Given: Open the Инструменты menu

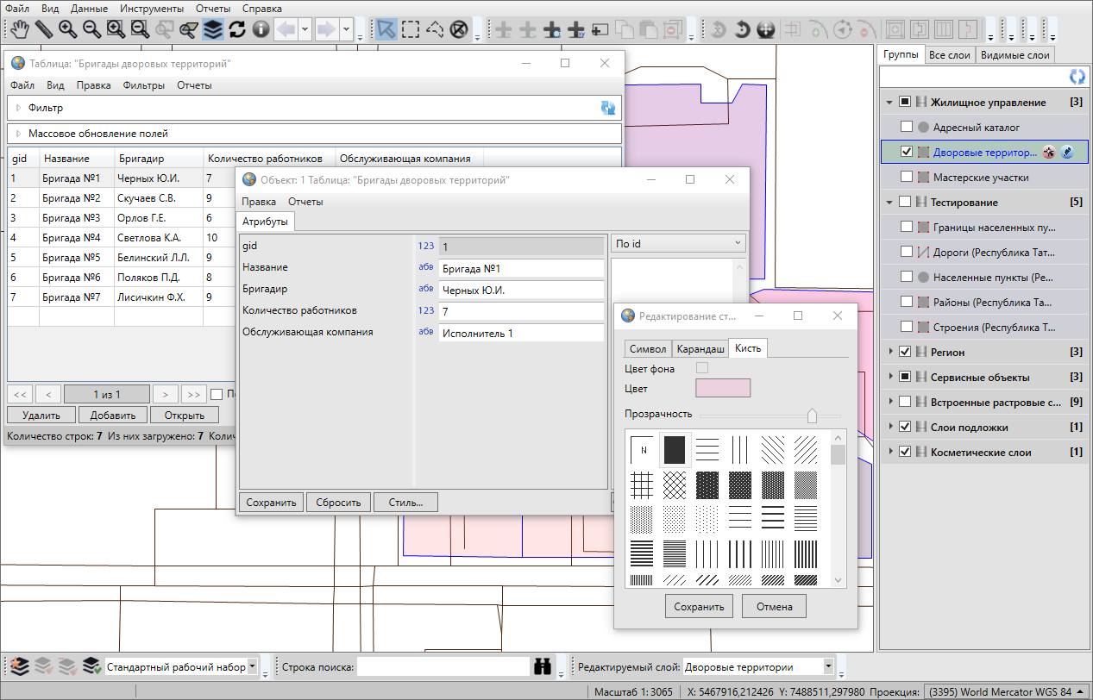Looking at the screenshot, I should point(152,8).
